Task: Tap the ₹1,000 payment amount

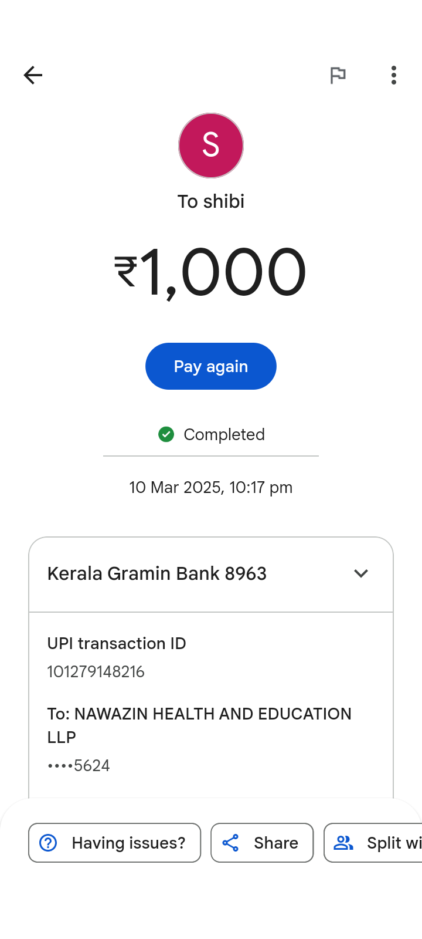Action: [211, 272]
